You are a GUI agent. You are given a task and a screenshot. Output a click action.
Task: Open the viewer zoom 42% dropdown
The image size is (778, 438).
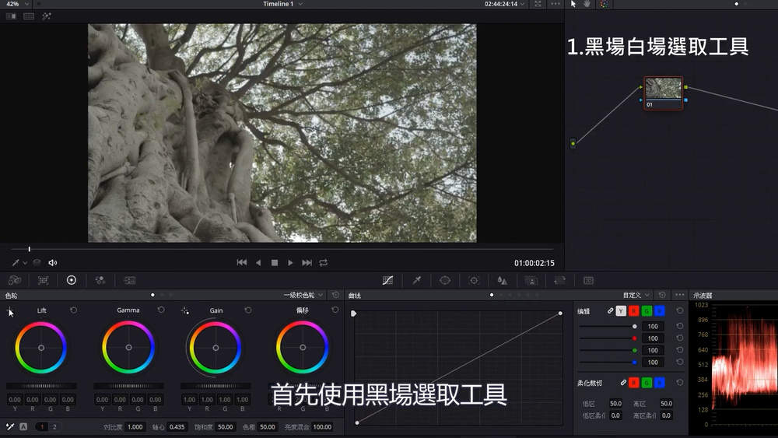pyautogui.click(x=16, y=4)
